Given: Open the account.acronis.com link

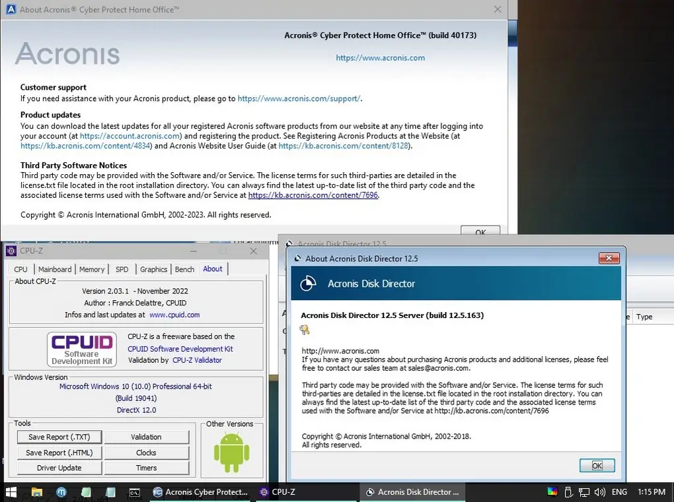Looking at the screenshot, I should click(x=130, y=136).
